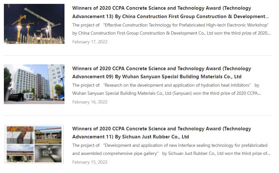Click the February 15, 2022 date

coord(90,162)
